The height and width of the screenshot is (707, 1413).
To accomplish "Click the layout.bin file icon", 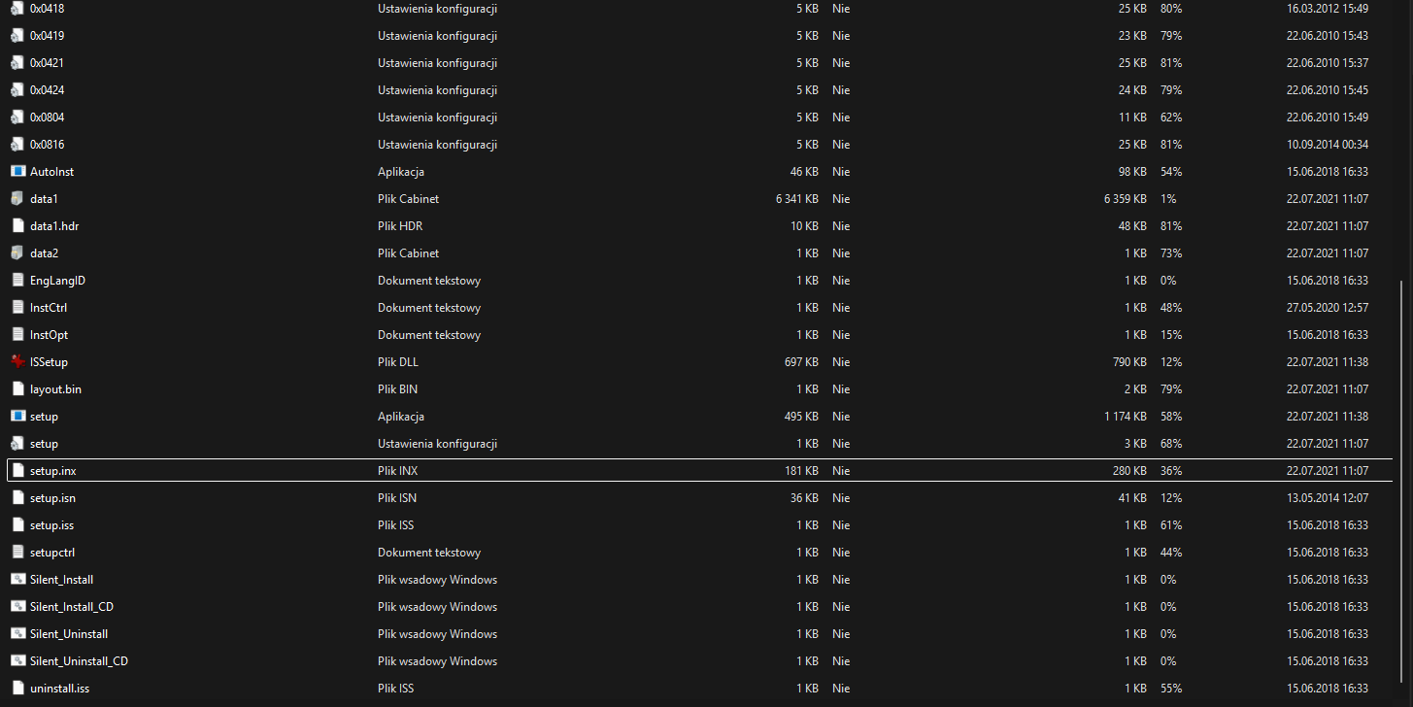I will pyautogui.click(x=17, y=388).
